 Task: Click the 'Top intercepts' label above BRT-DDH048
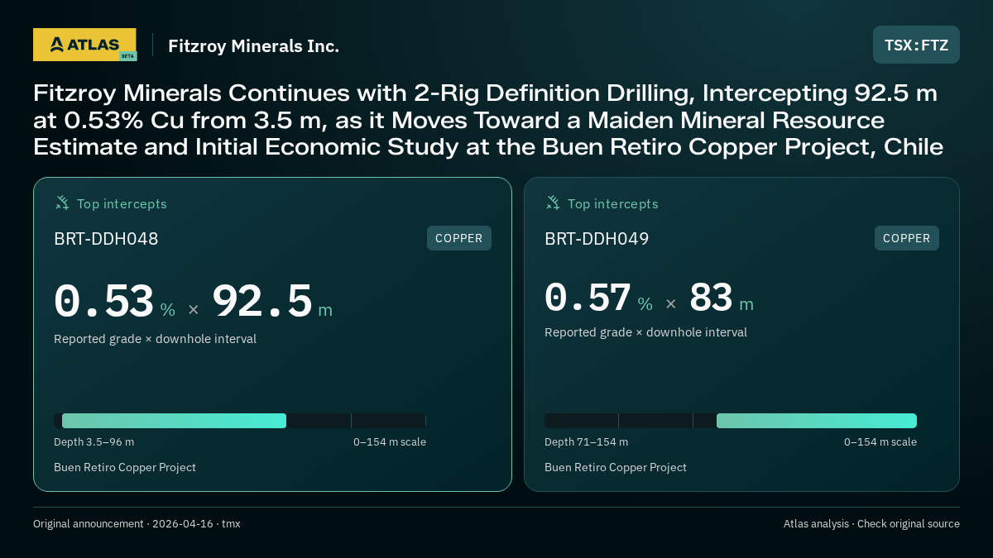tap(122, 203)
